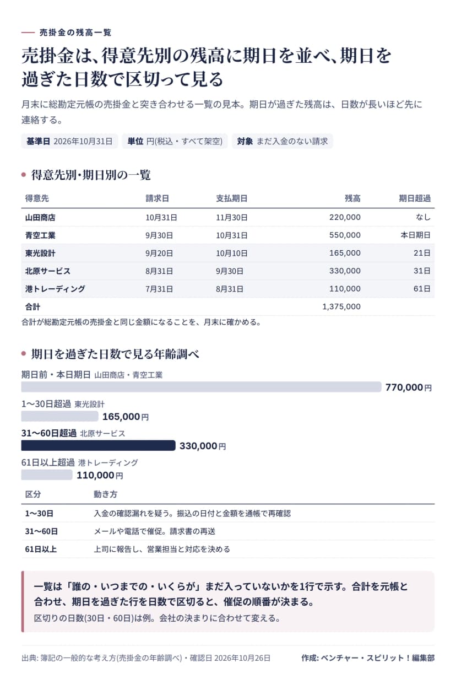Select the 山田商店 row name
This screenshot has width=456, height=679.
click(x=40, y=217)
